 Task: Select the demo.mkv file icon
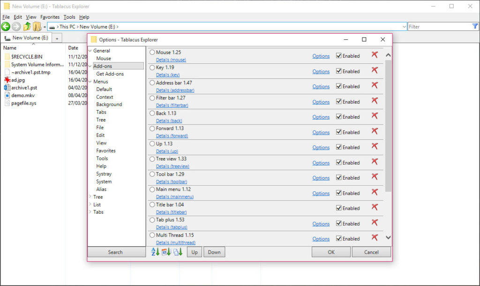point(7,95)
